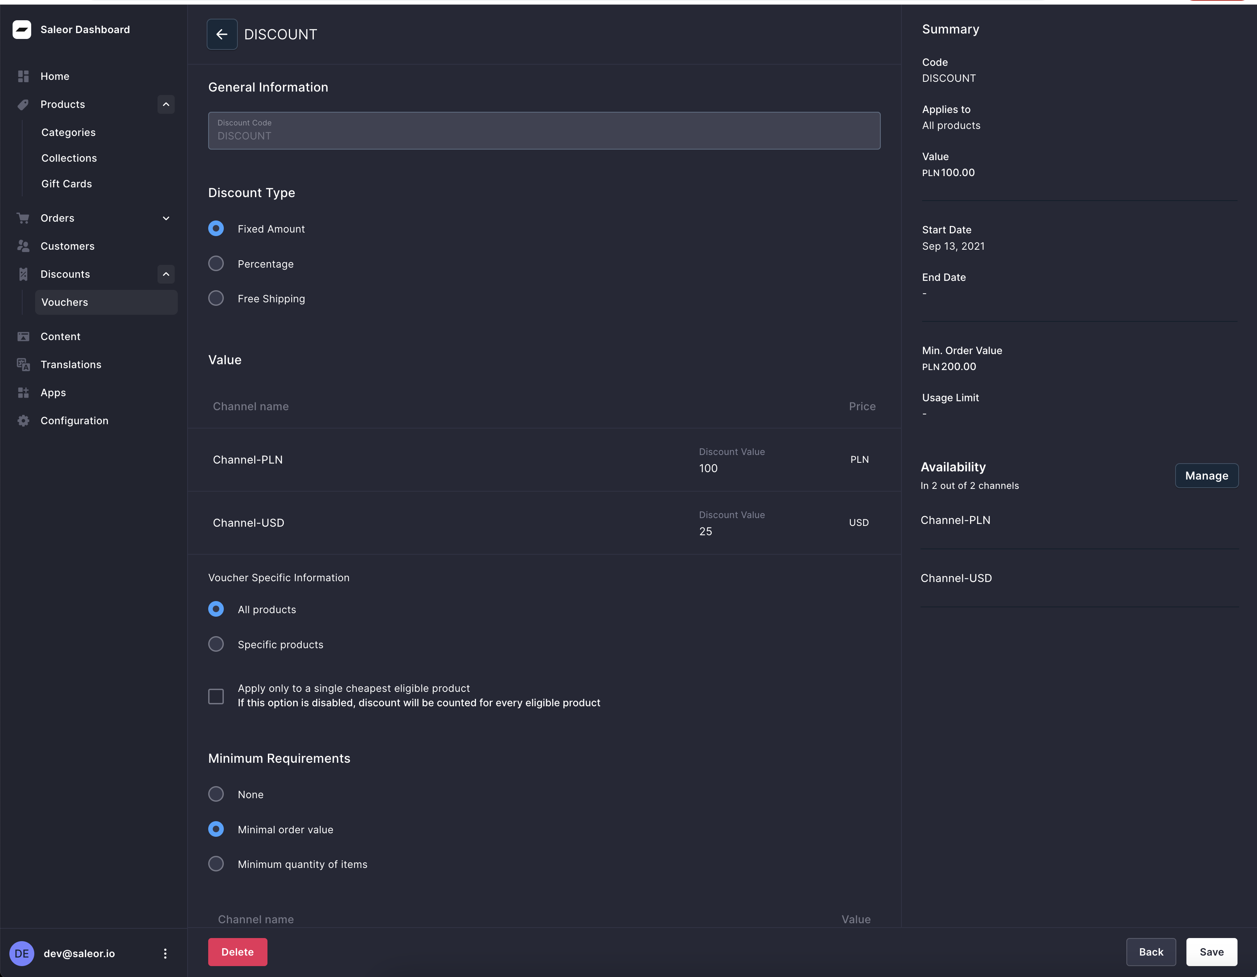The height and width of the screenshot is (977, 1257).
Task: Open the Vouchers menu entry
Action: 64,302
